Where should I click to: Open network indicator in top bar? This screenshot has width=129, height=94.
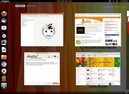click(117, 1)
